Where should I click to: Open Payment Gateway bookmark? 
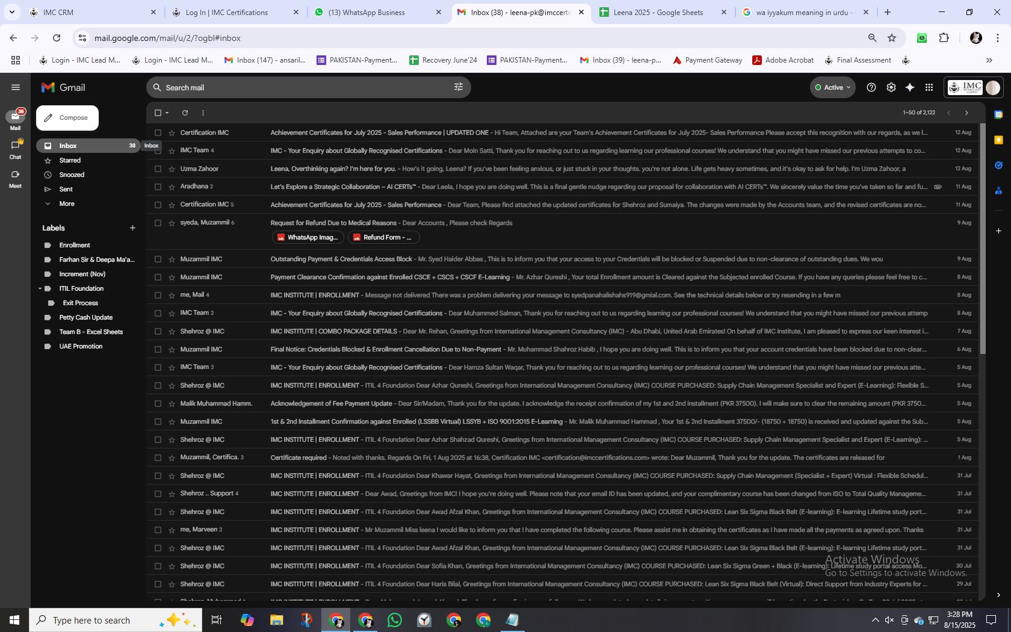click(707, 60)
